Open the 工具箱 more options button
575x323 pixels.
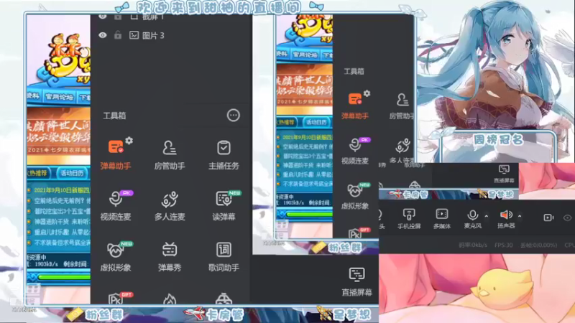233,116
